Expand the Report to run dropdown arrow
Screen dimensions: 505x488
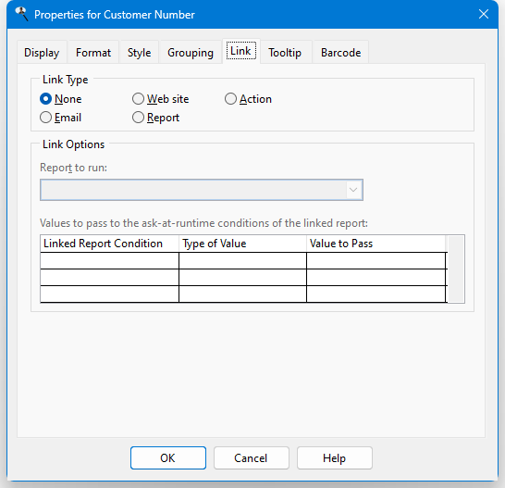[353, 190]
